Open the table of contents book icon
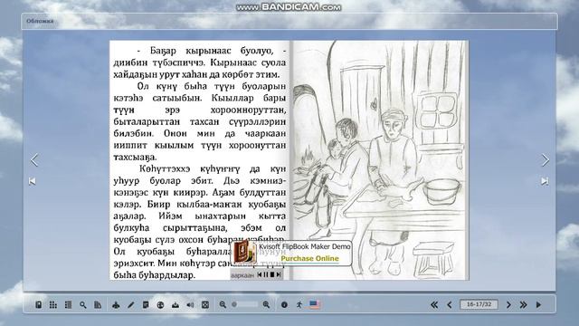 [x=38, y=304]
